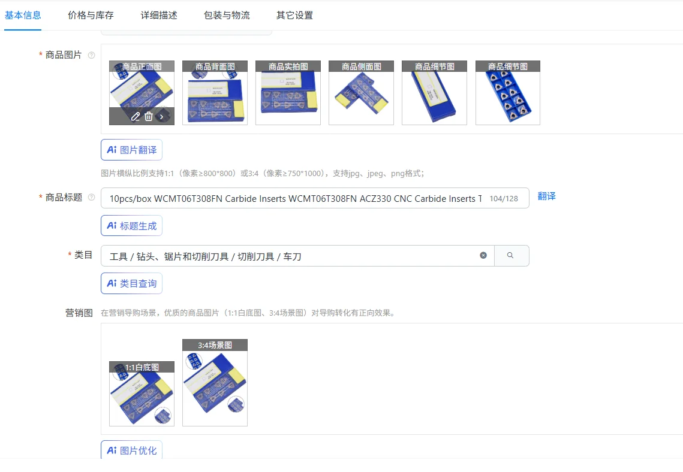
Task: Click the AI 图片优化 button
Action: [x=131, y=450]
